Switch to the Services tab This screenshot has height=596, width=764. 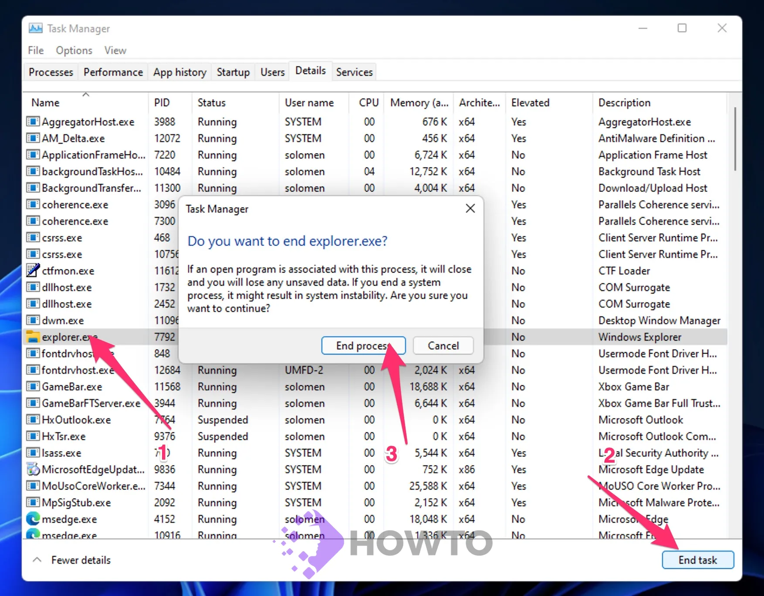pos(355,72)
